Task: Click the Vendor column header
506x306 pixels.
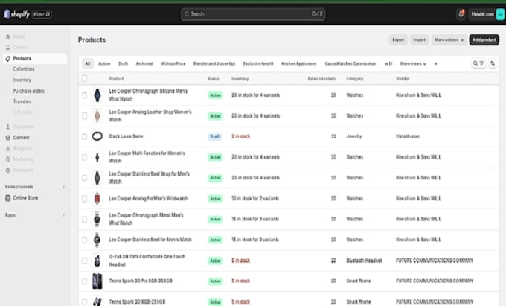Action: point(403,79)
